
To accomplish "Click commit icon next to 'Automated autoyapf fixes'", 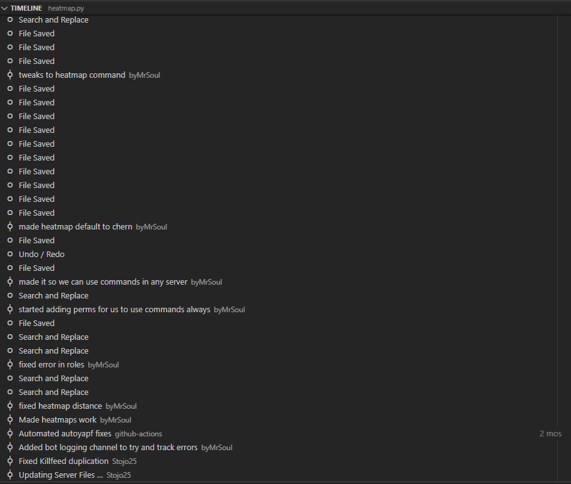I will 10,434.
